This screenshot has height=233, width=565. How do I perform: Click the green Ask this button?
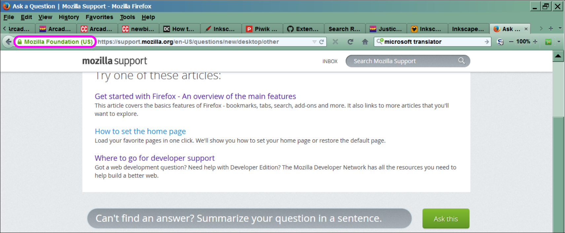446,218
